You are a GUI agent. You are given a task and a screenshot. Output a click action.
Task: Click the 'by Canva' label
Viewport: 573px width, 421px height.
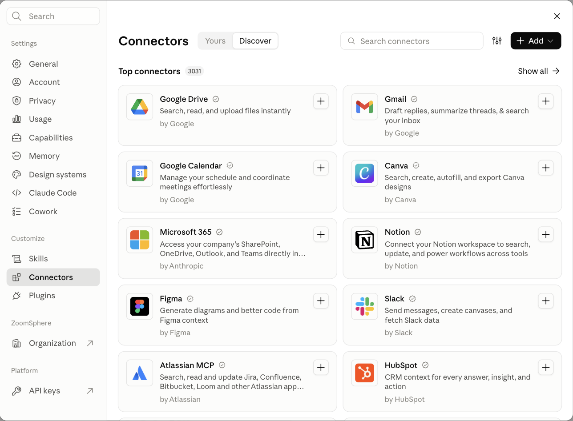[400, 200]
